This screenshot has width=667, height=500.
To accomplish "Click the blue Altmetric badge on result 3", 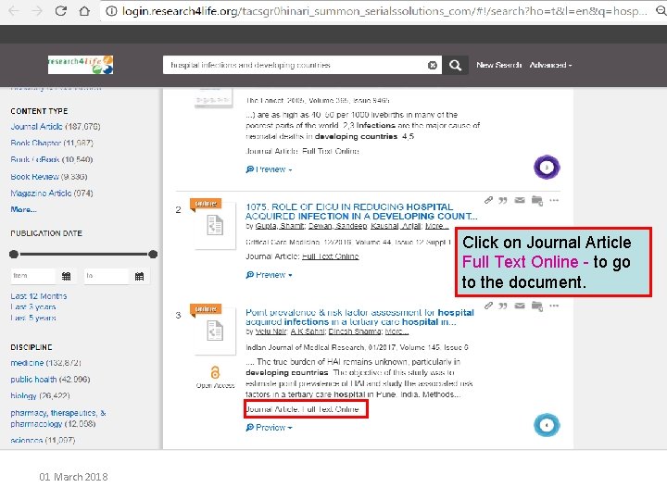I will pos(547,425).
